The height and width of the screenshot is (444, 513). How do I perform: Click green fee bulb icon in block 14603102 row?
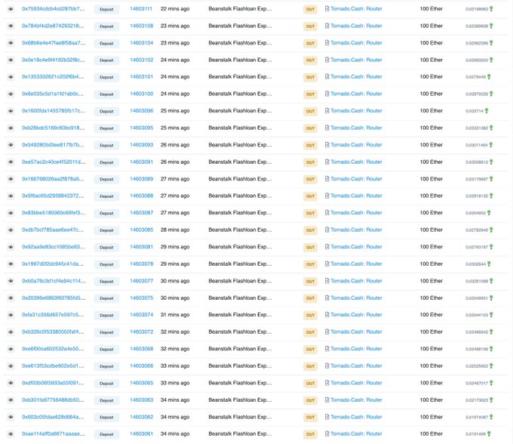[x=491, y=60]
